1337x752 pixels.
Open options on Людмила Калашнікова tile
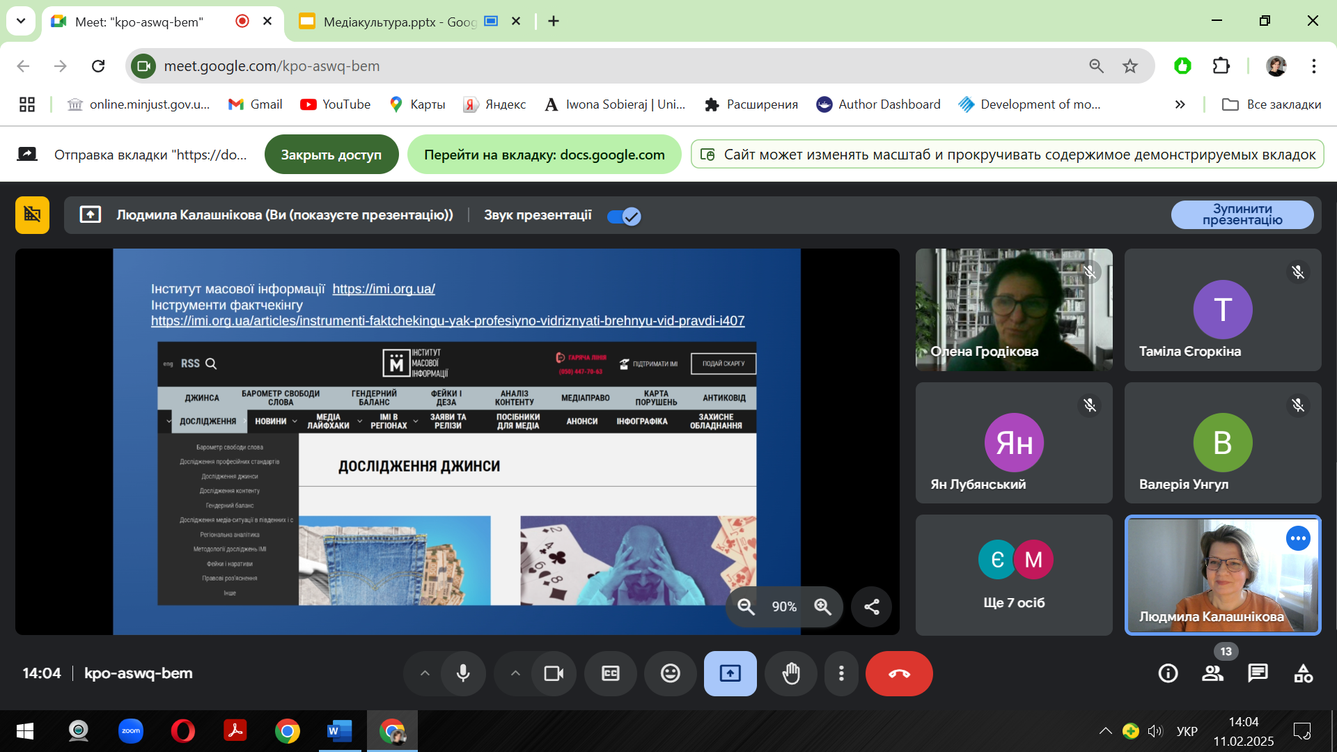tap(1298, 538)
